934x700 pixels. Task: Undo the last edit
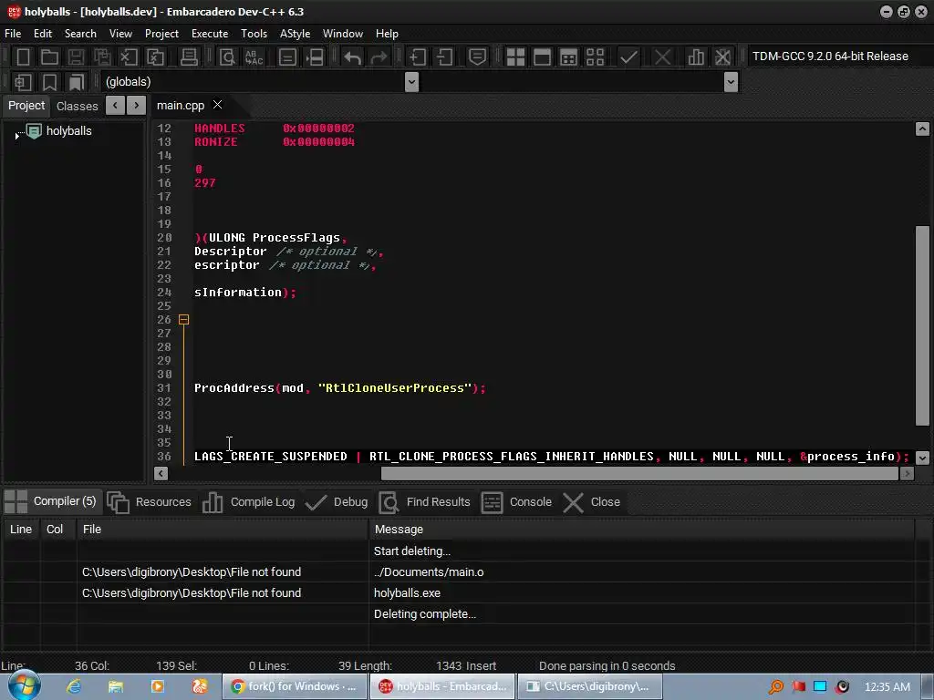(353, 57)
